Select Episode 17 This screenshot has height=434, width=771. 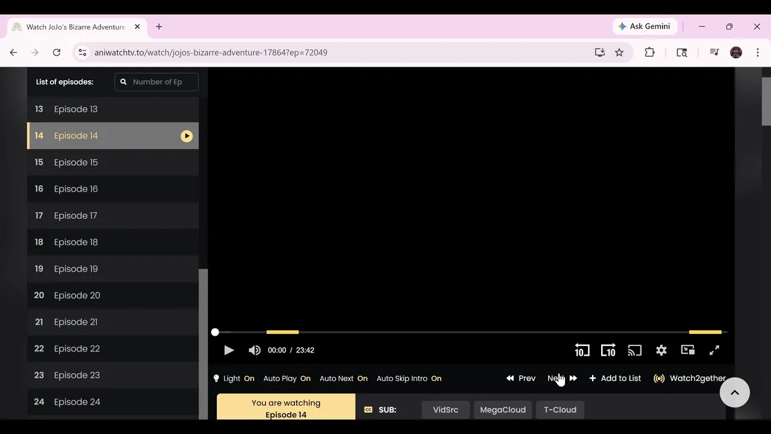113,215
